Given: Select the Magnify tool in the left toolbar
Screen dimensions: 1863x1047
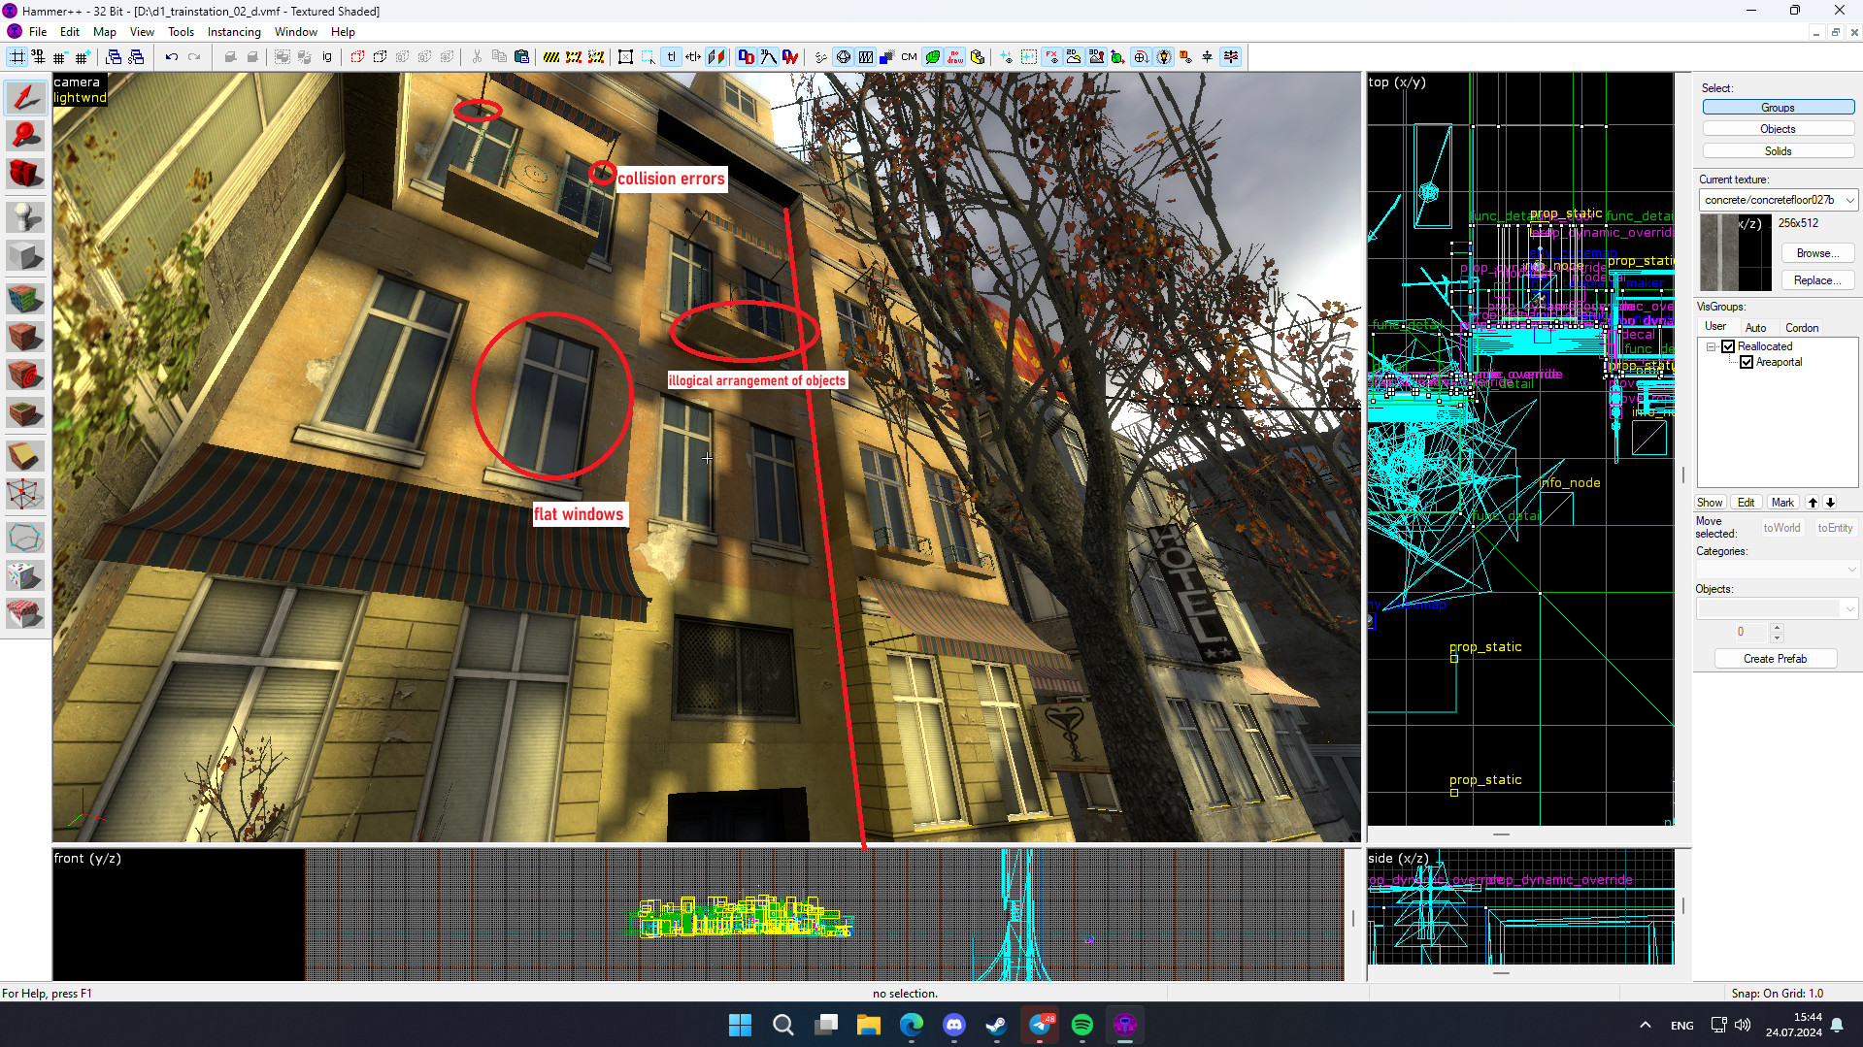Looking at the screenshot, I should click(x=24, y=136).
